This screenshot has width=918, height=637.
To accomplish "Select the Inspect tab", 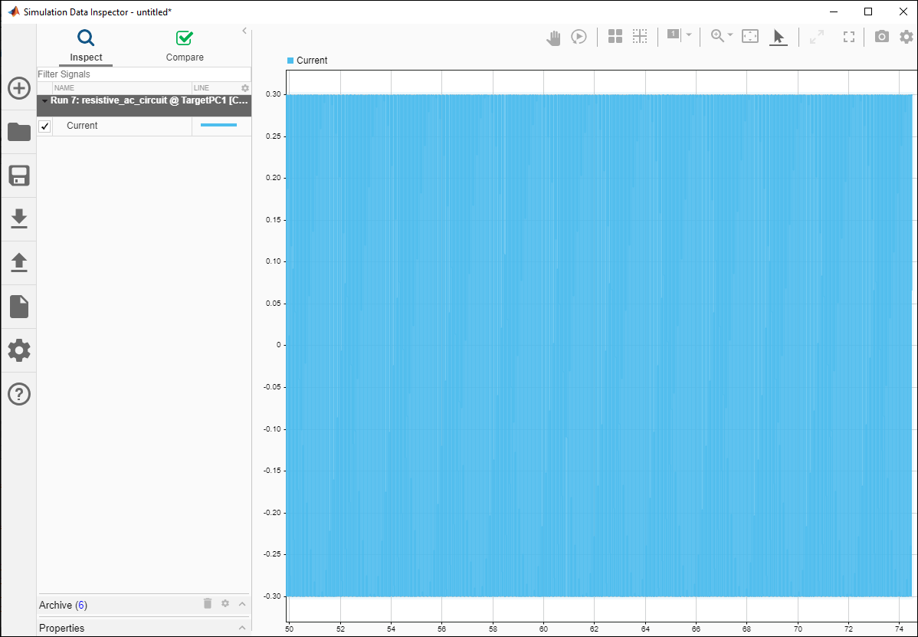I will pyautogui.click(x=86, y=44).
